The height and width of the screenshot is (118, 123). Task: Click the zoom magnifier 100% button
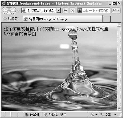coord(106,115)
